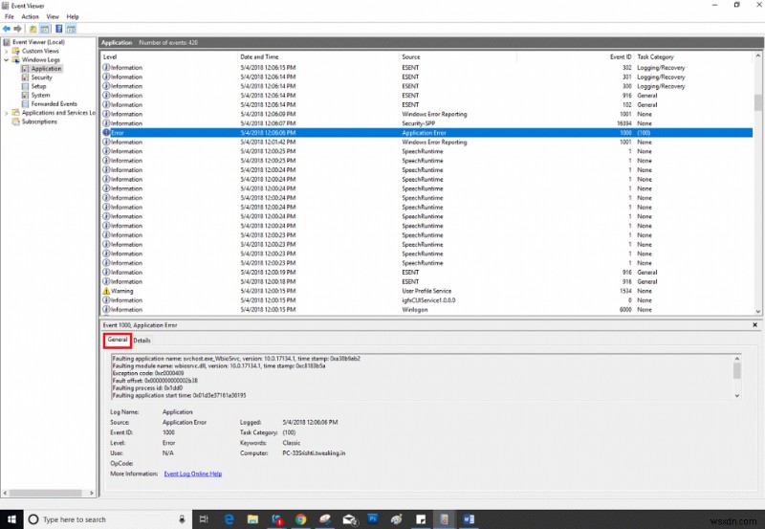Viewport: 765px width, 529px height.
Task: Open the Action menu
Action: click(x=30, y=16)
